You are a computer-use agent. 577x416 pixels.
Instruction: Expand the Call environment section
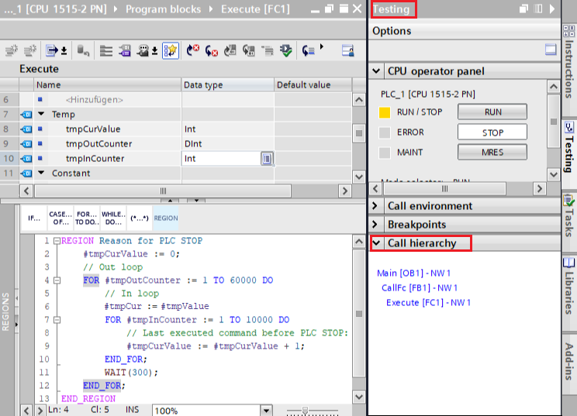click(x=375, y=205)
